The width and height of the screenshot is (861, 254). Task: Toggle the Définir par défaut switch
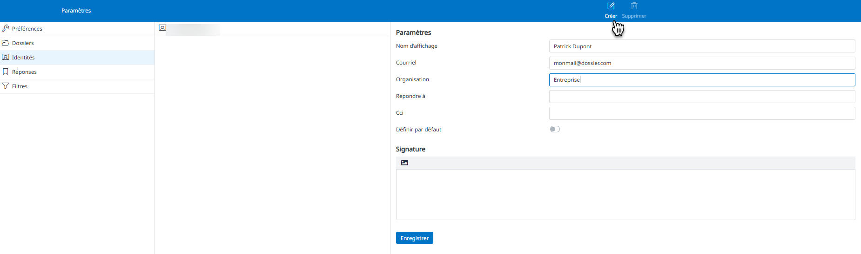coord(555,129)
